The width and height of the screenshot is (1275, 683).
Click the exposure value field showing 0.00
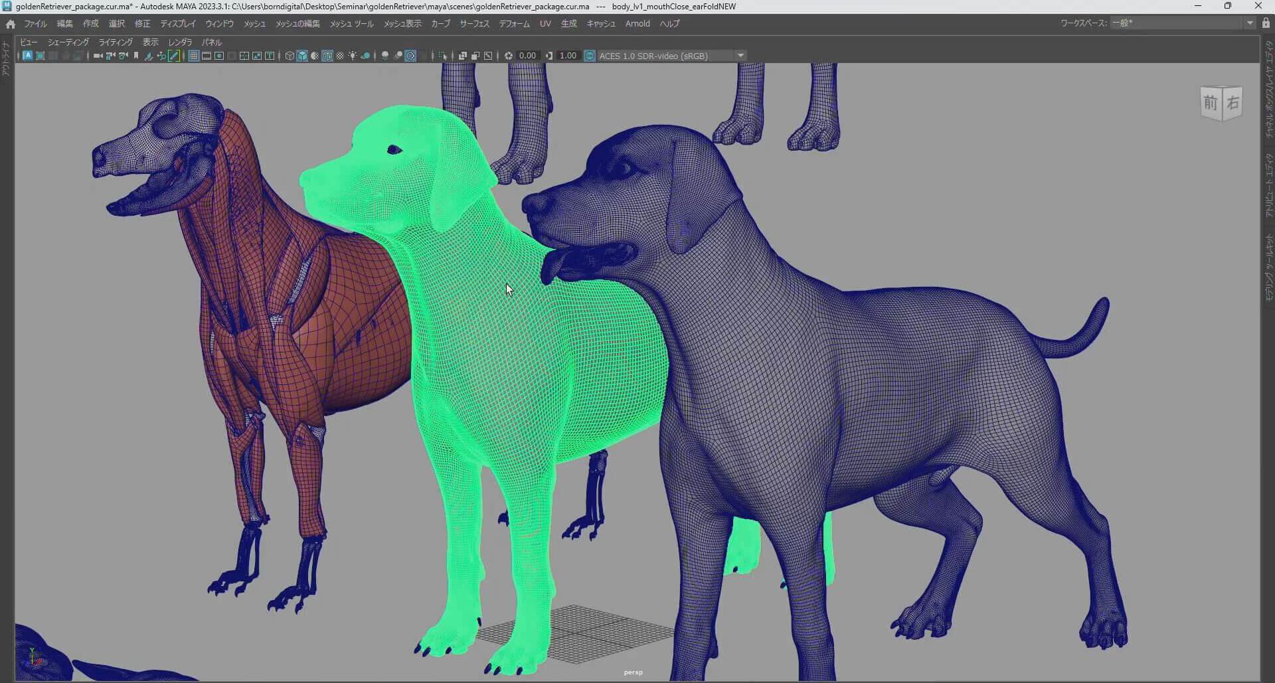(527, 56)
